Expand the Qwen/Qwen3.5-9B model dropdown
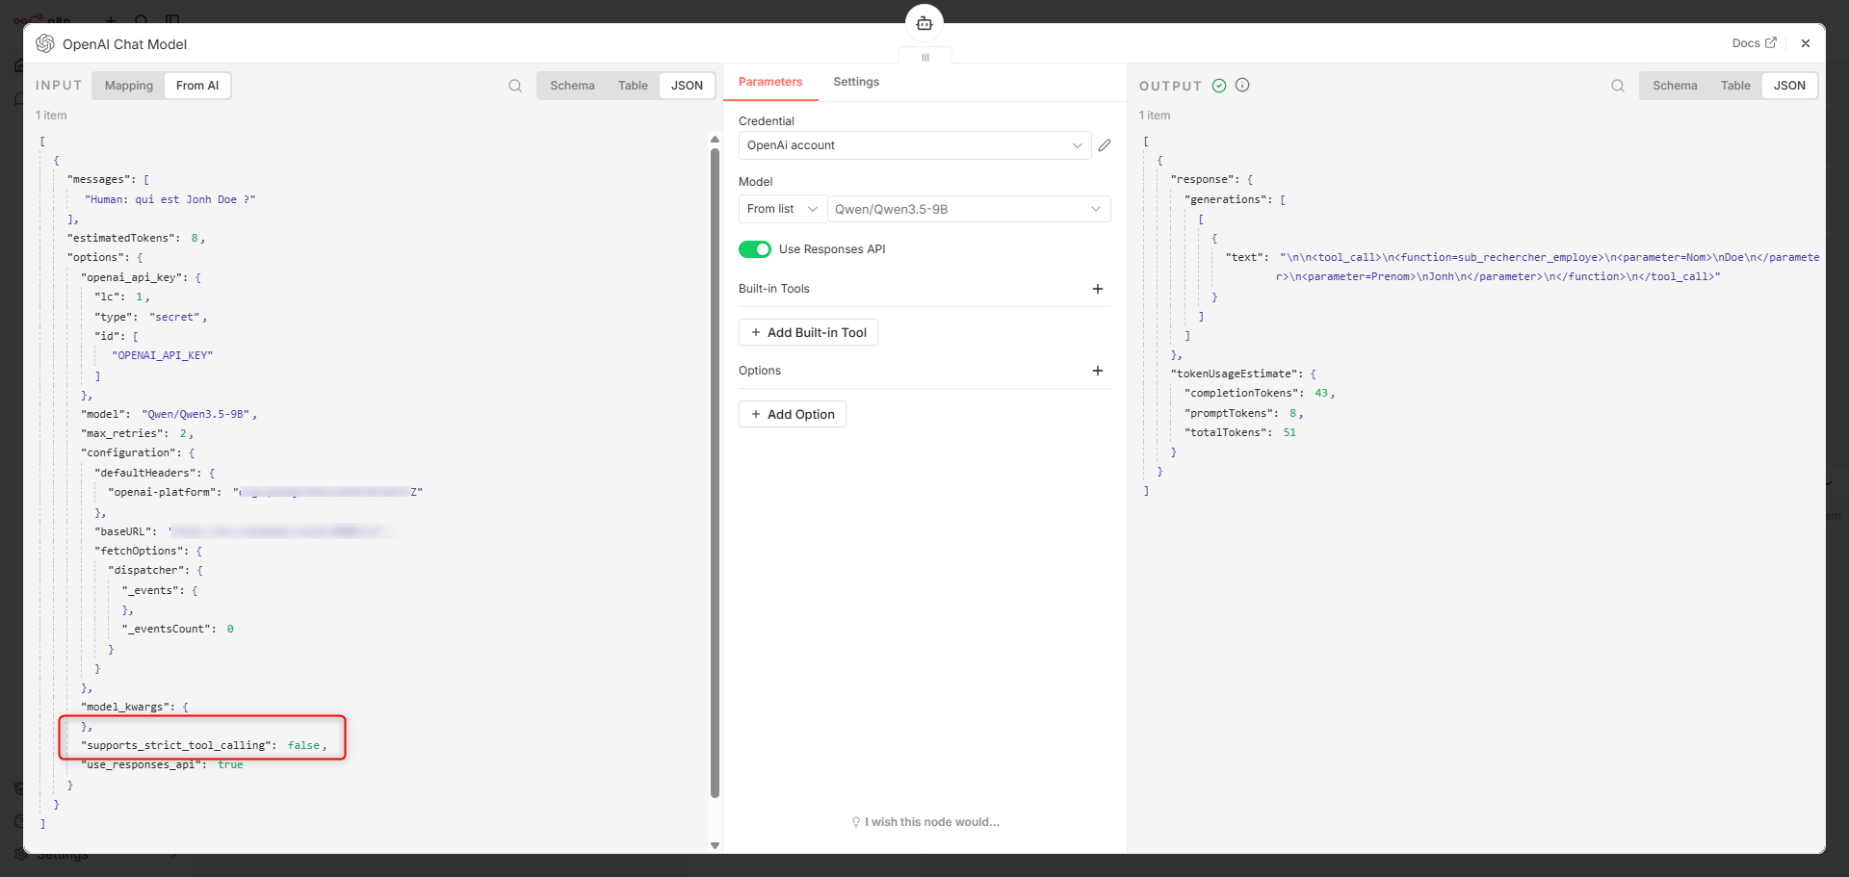This screenshot has width=1849, height=877. pyautogui.click(x=968, y=209)
